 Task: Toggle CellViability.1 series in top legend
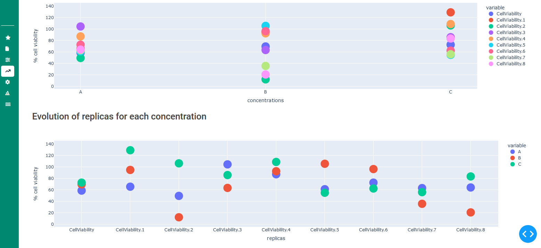pos(510,20)
